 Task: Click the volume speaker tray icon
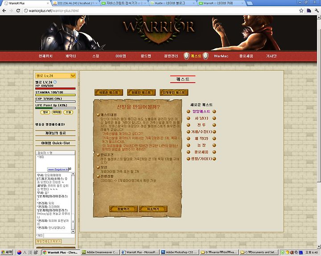[x=292, y=252]
